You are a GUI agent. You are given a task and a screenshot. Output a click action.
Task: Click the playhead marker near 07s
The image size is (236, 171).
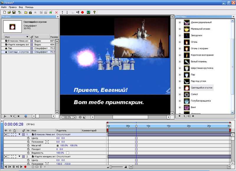coord(136,126)
